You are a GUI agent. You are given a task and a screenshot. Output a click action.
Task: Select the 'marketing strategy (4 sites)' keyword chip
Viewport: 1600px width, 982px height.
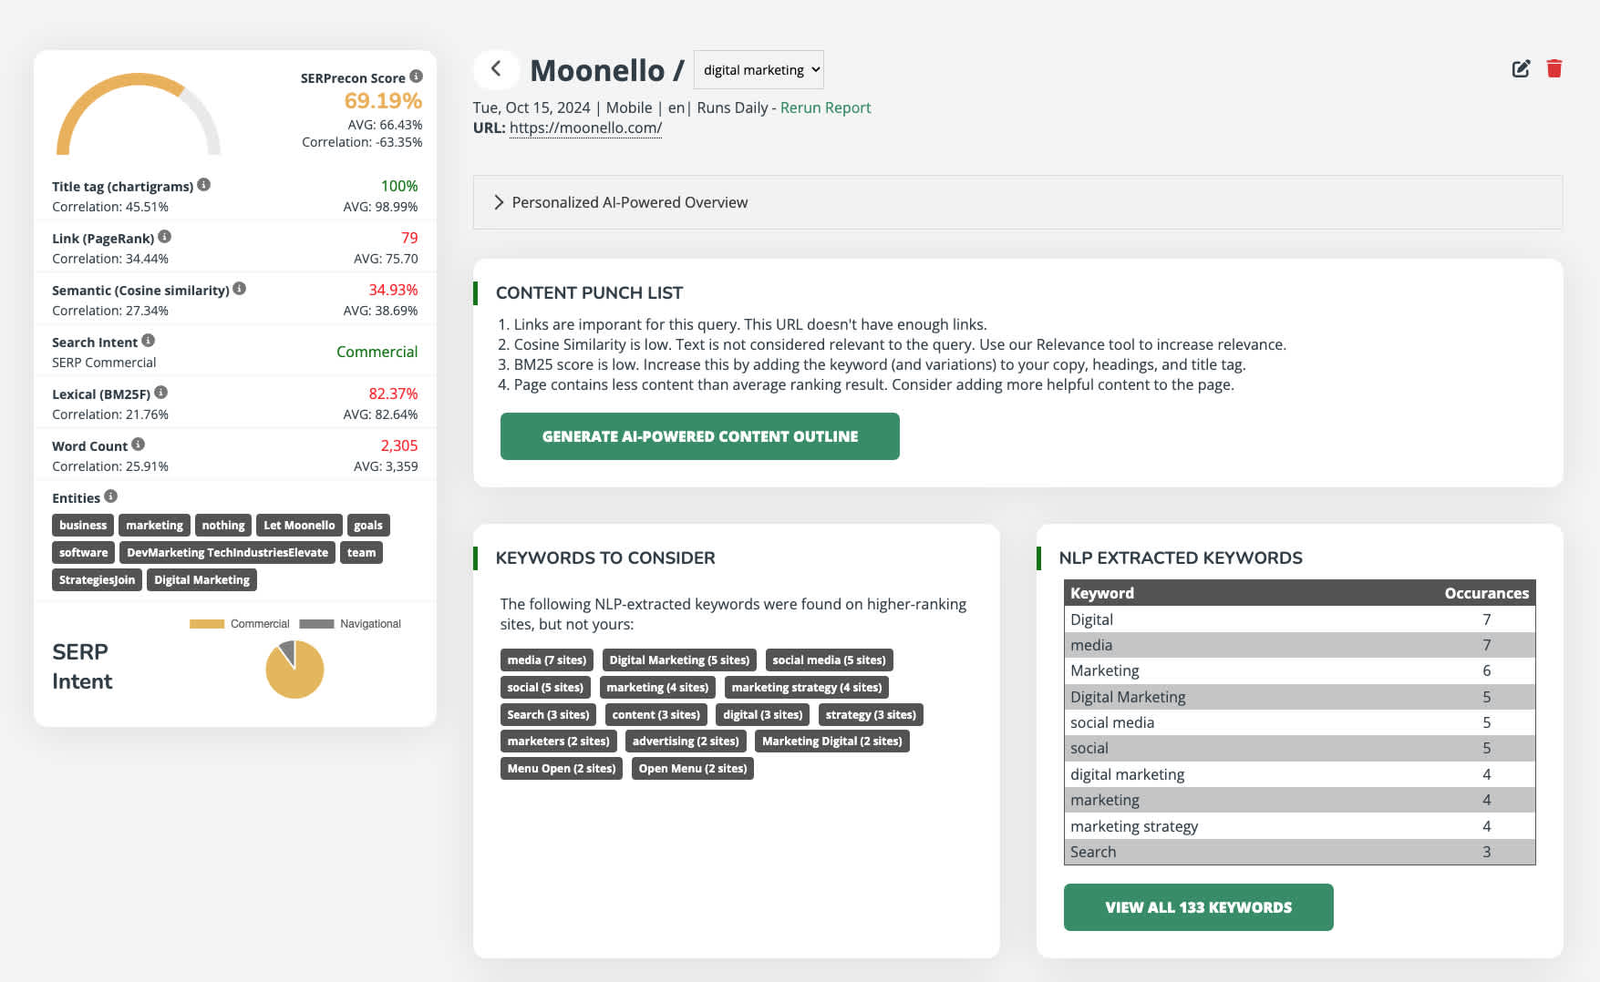806,687
